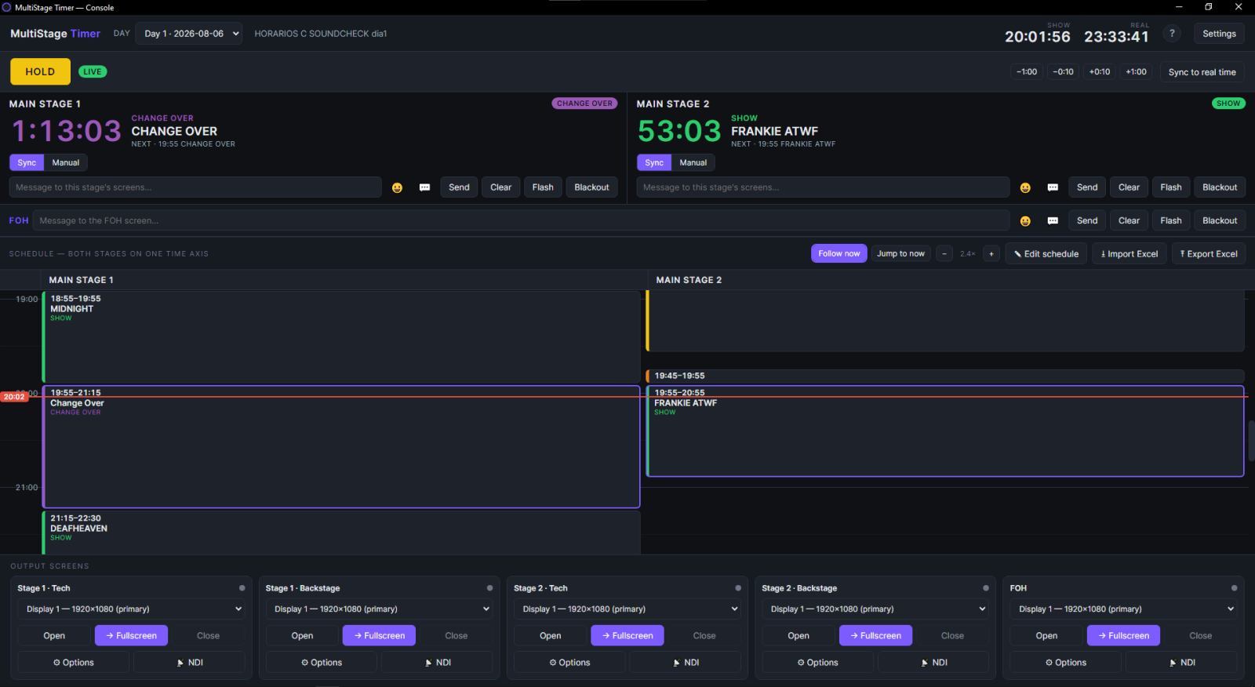Open preset messages icon for Main Stage 1

click(x=424, y=187)
